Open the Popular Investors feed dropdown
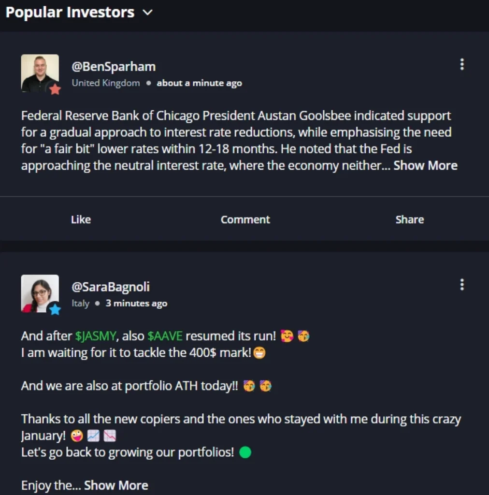 click(146, 13)
